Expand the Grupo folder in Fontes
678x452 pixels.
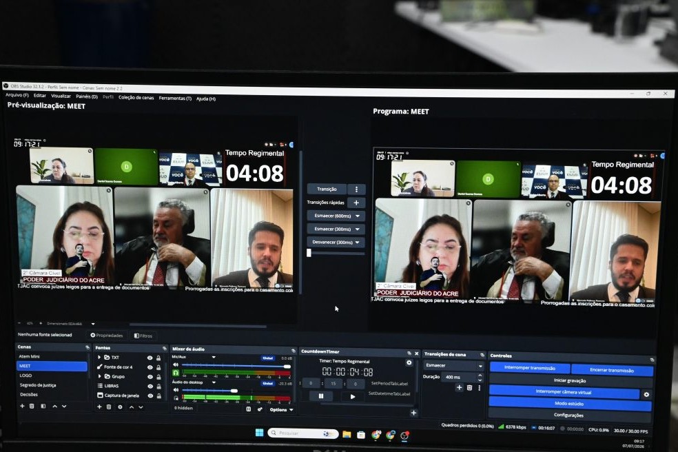coord(100,376)
